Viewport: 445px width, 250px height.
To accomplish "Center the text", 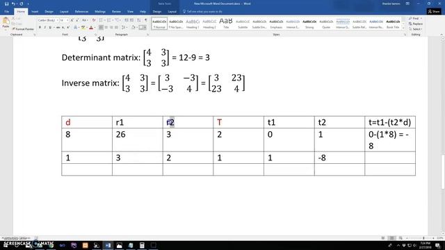I will [106, 28].
